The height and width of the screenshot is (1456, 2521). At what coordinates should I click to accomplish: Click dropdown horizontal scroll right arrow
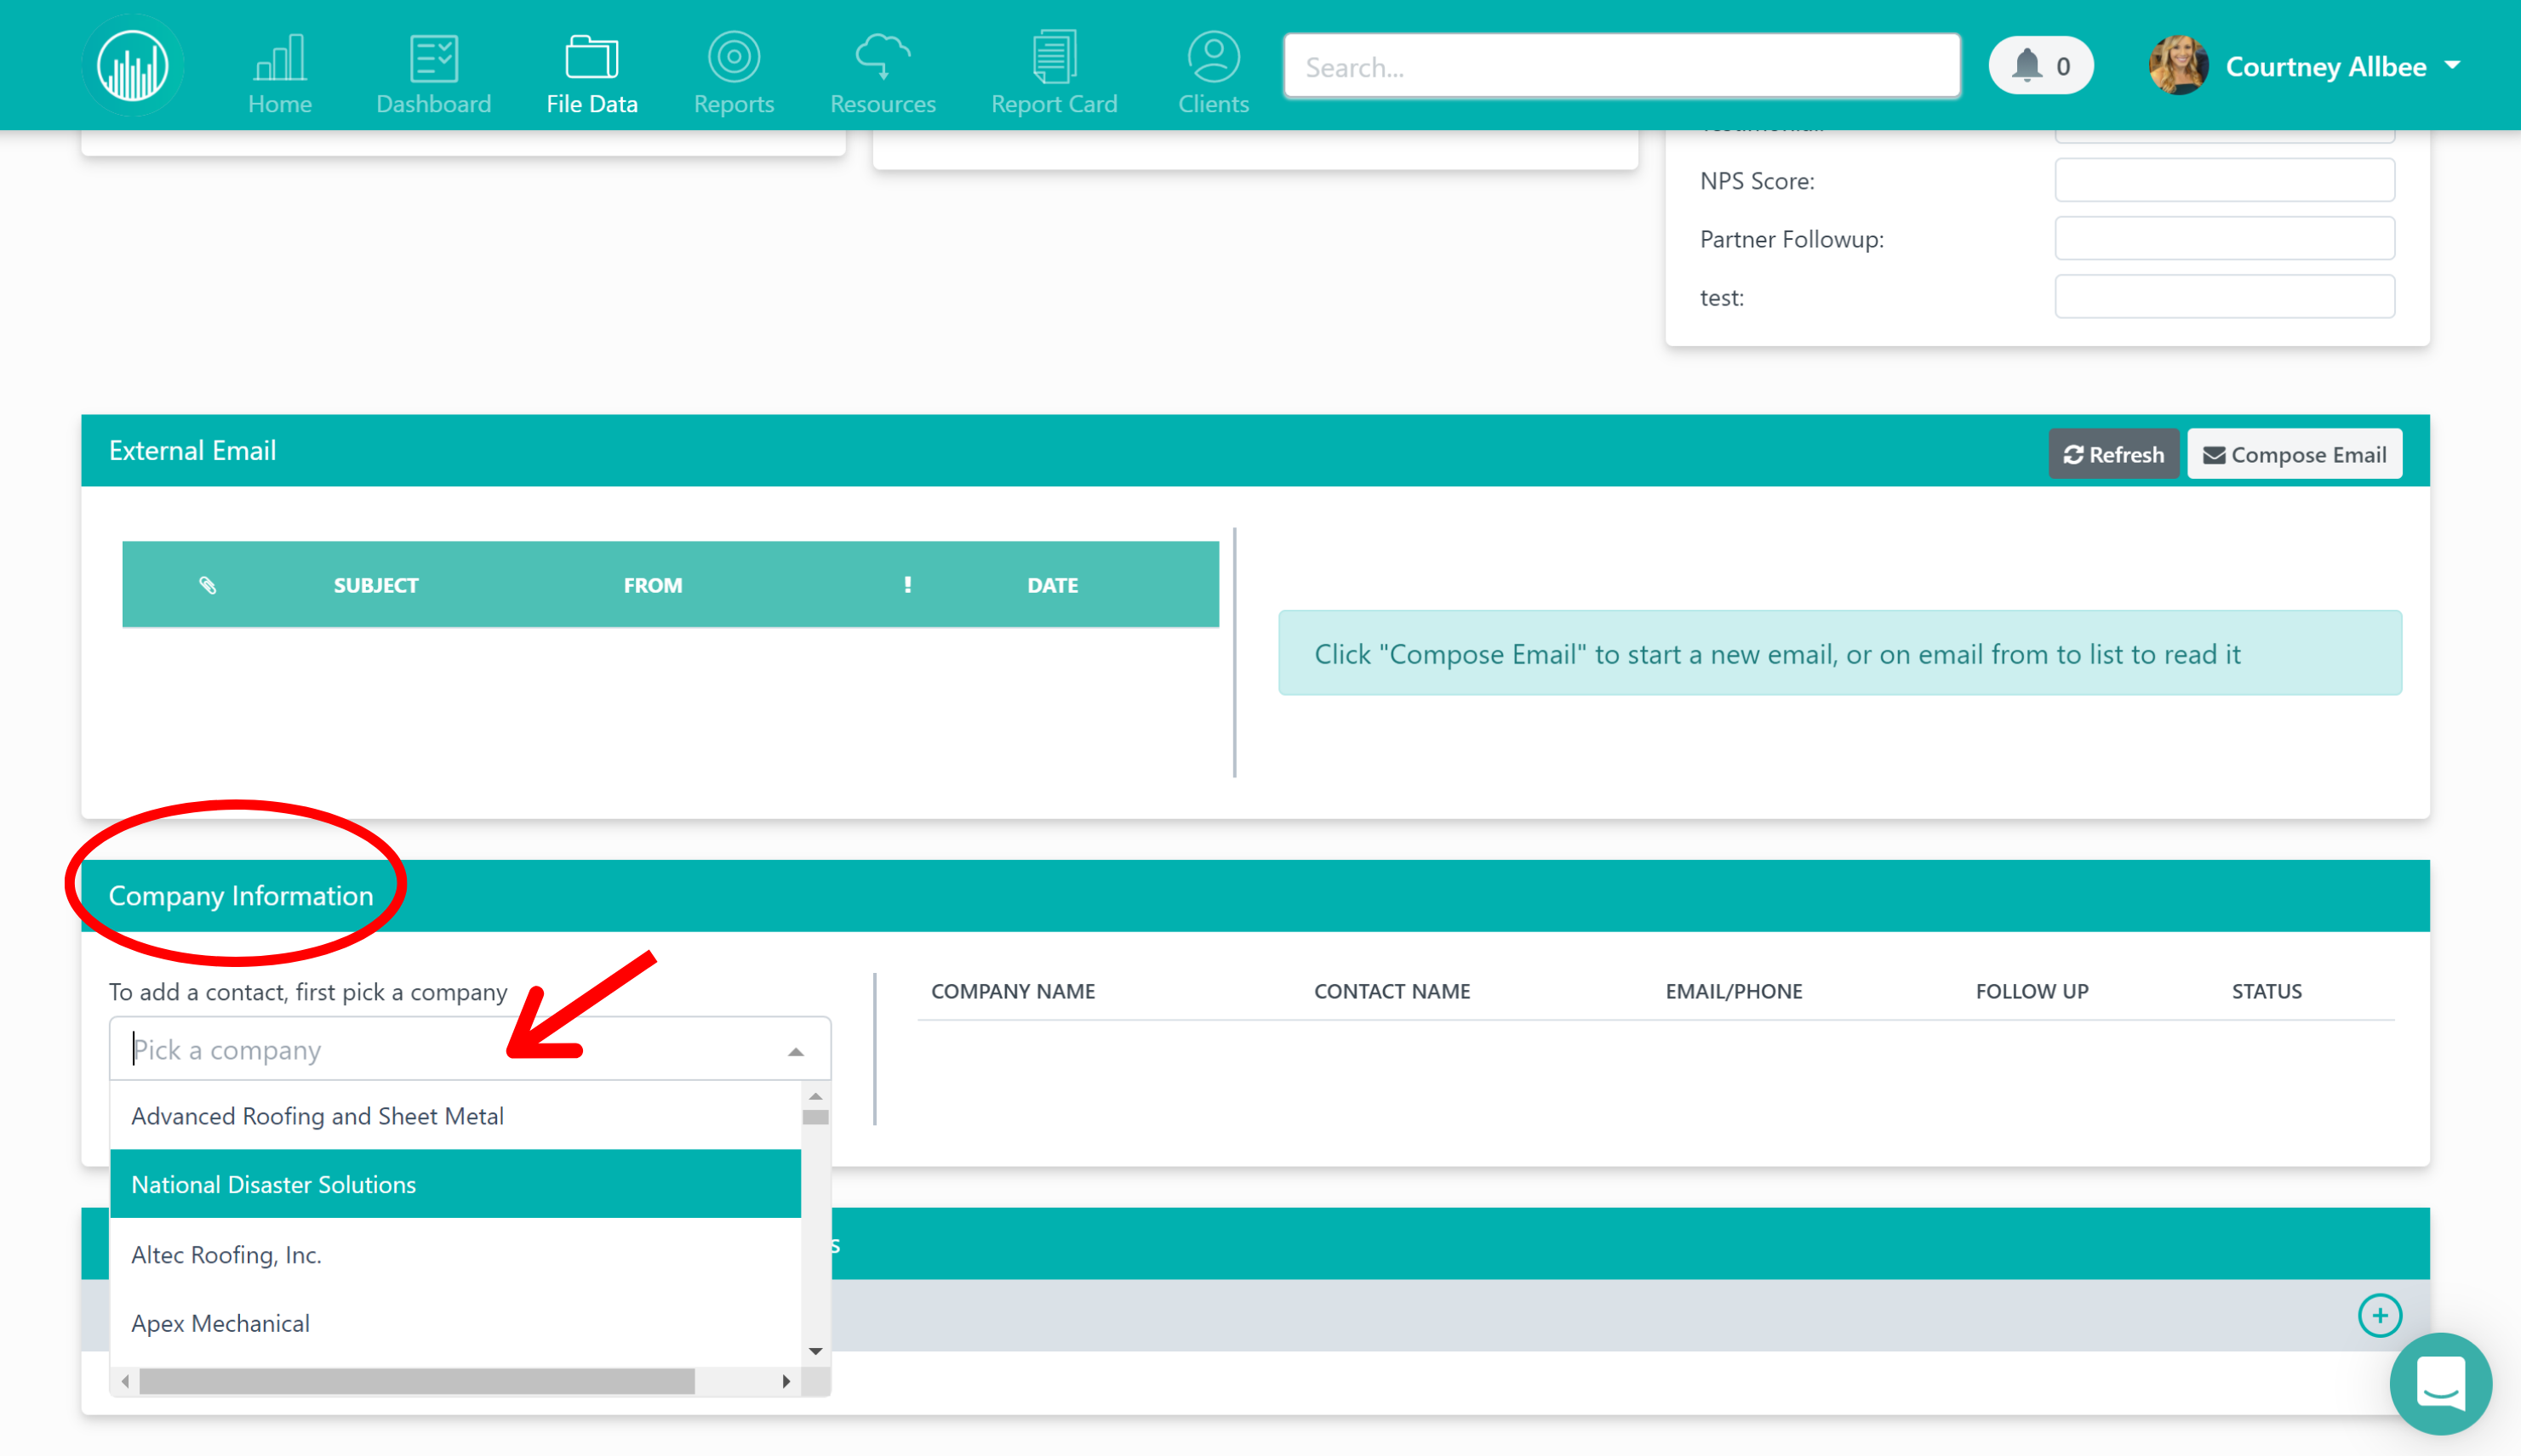pos(786,1381)
